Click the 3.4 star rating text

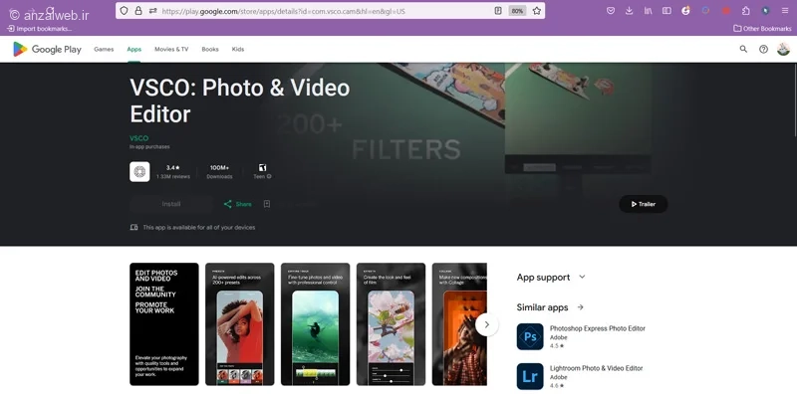[172, 167]
